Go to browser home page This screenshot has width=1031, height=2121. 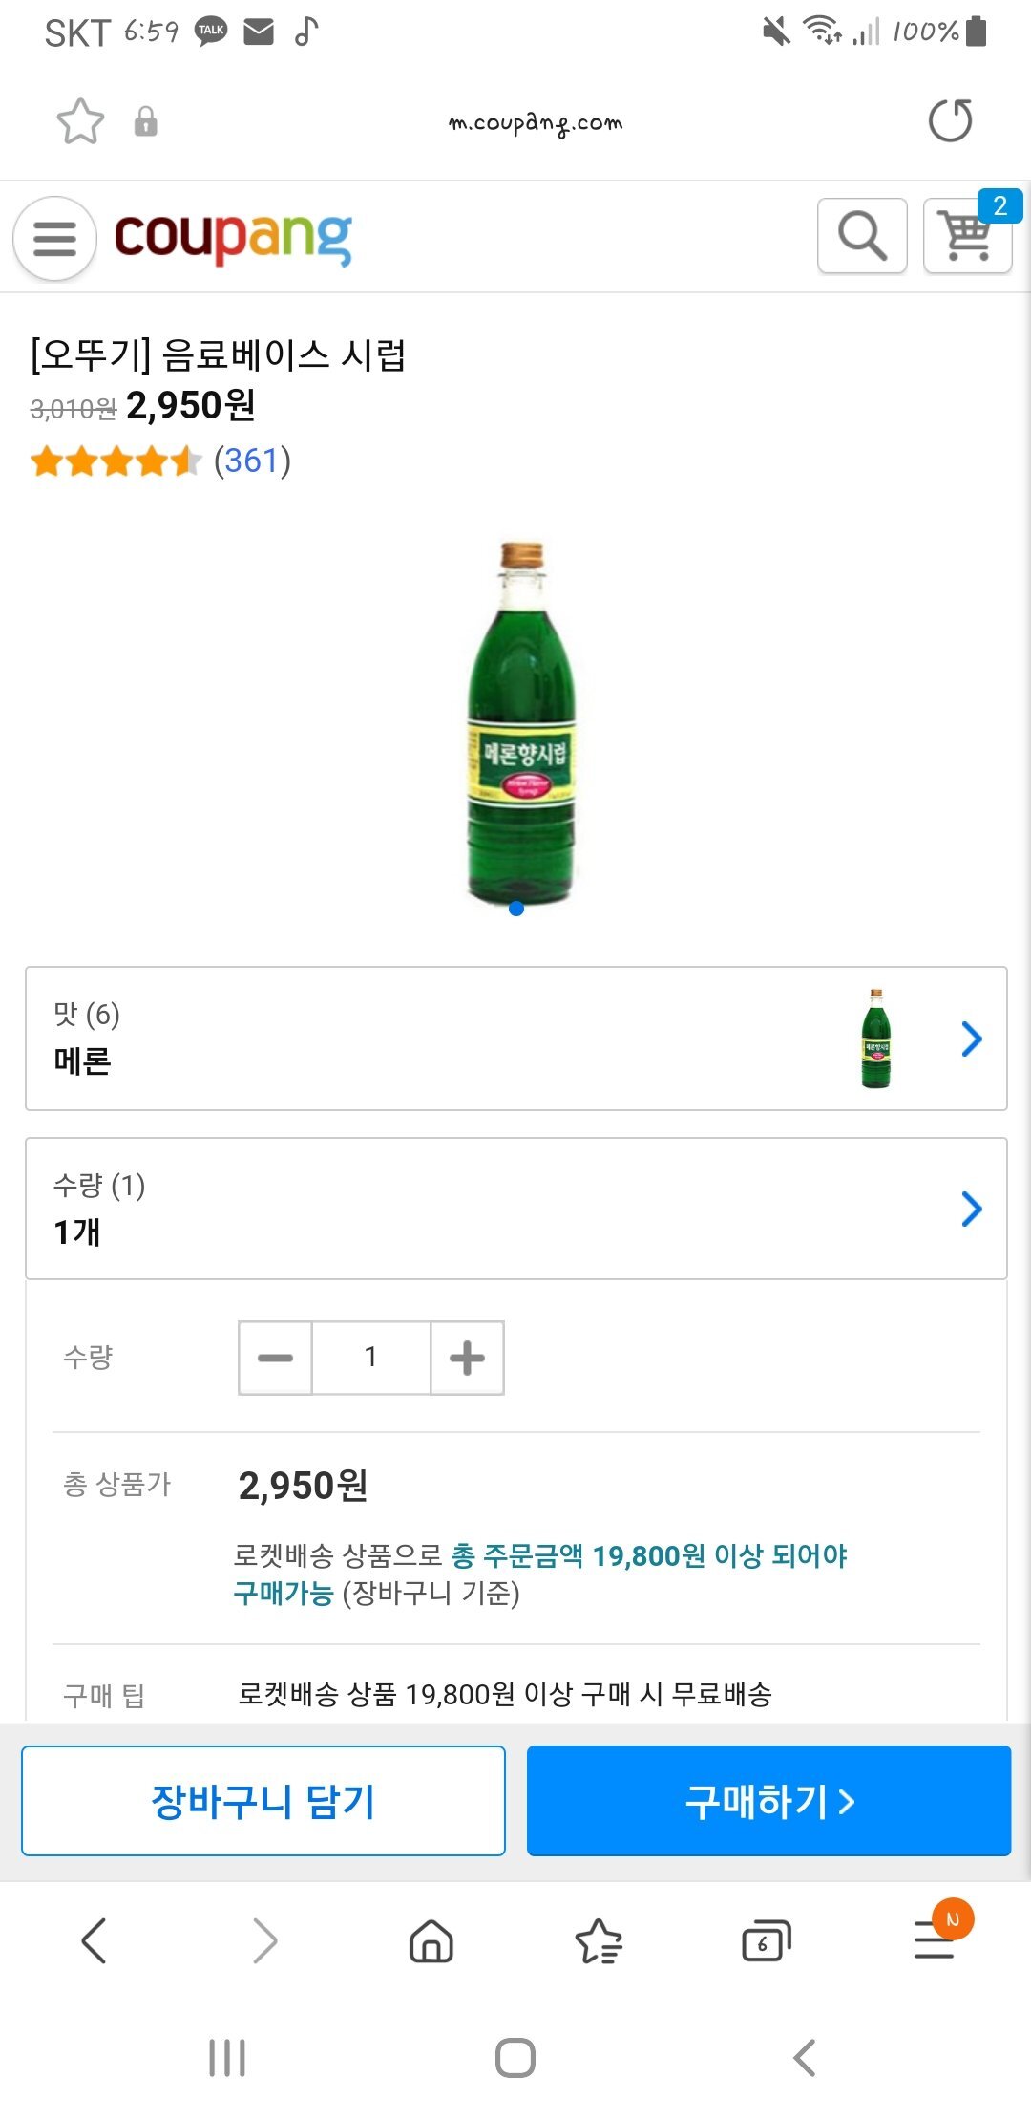(x=431, y=1941)
